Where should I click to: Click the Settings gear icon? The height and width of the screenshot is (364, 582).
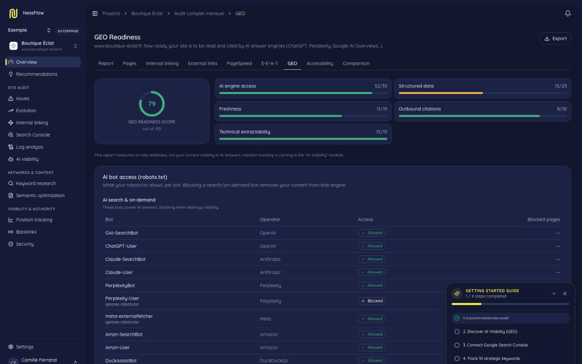coord(11,347)
